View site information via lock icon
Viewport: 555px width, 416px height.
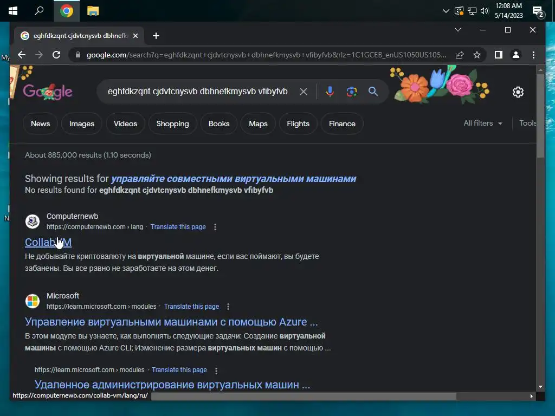pyautogui.click(x=78, y=55)
